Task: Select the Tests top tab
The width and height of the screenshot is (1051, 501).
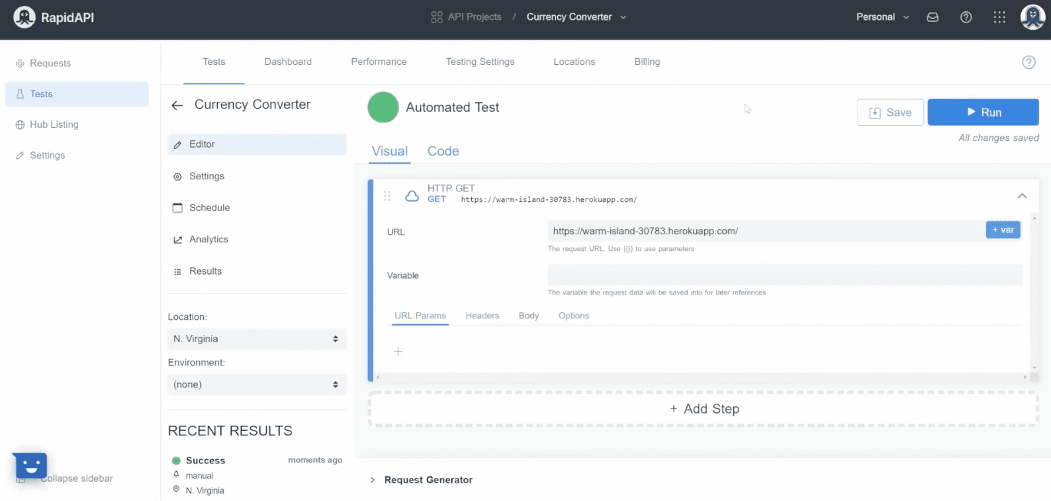Action: 214,62
